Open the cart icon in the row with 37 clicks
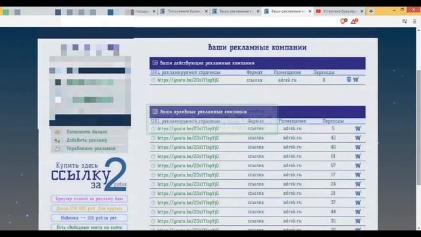Image resolution: width=421 pixels, height=237 pixels. 358,203
